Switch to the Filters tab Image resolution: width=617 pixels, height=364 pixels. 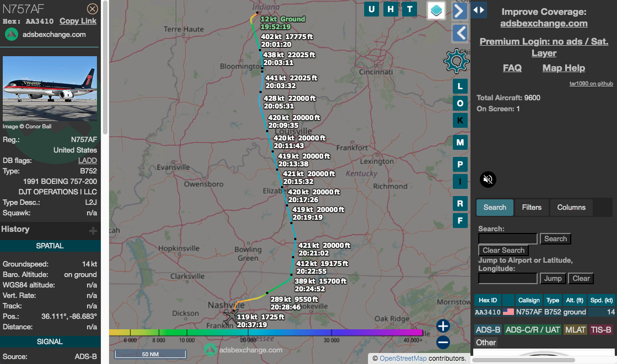(532, 208)
